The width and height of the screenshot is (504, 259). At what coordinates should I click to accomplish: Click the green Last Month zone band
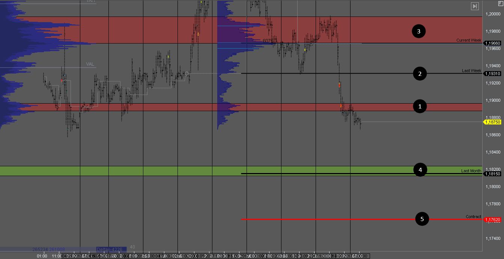(x=150, y=170)
